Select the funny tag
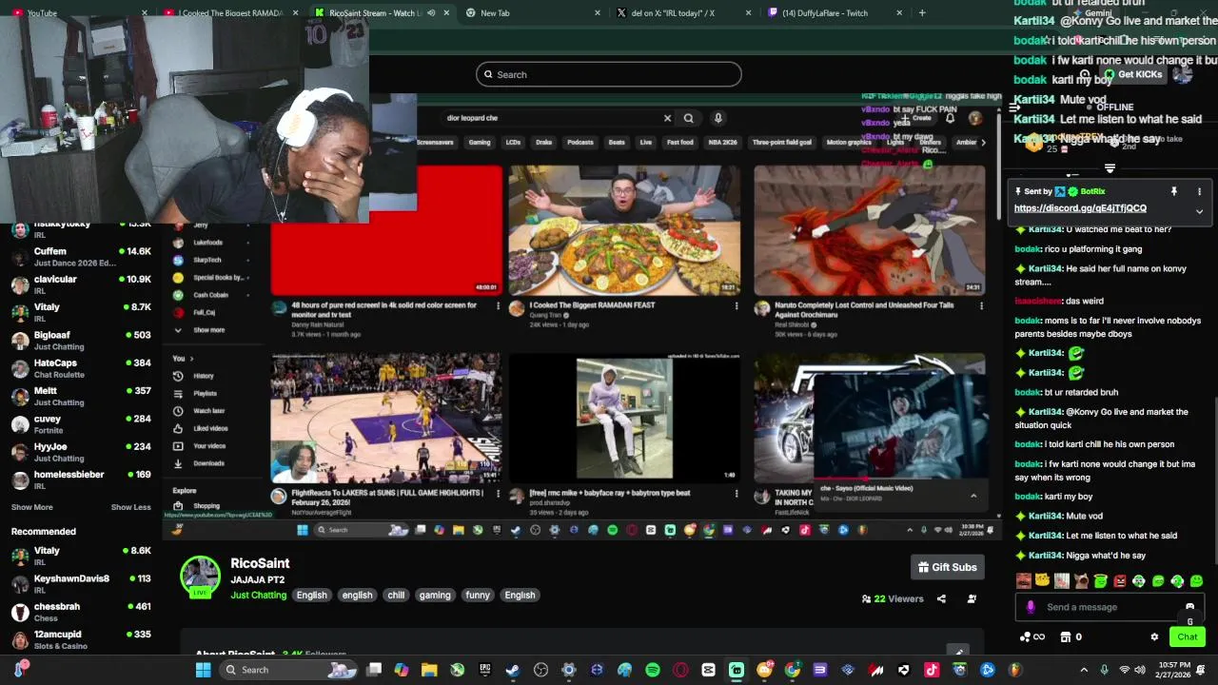This screenshot has width=1218, height=685. pyautogui.click(x=478, y=596)
